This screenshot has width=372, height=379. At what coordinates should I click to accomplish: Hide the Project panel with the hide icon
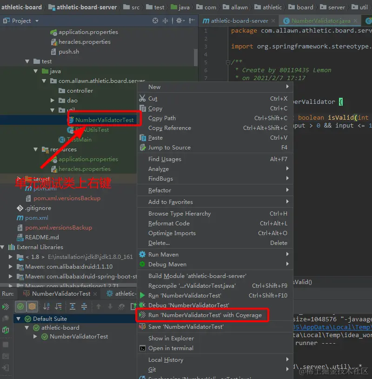coord(192,21)
